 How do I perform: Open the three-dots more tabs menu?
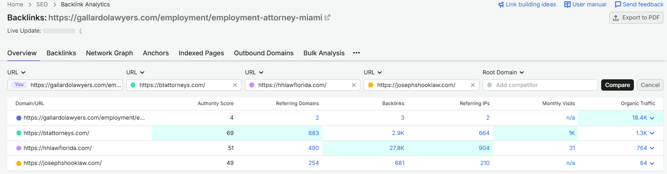coord(356,53)
